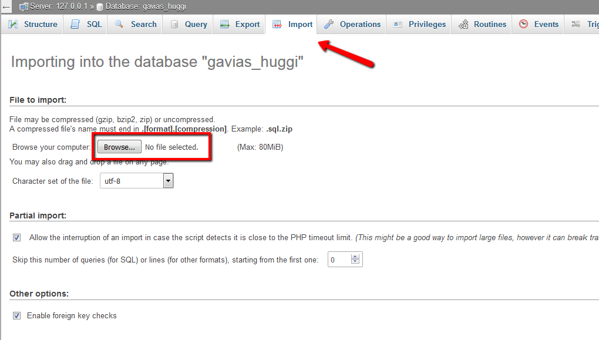The image size is (599, 340).
Task: Toggle Enable foreign key checks checkbox
Action: (x=17, y=315)
